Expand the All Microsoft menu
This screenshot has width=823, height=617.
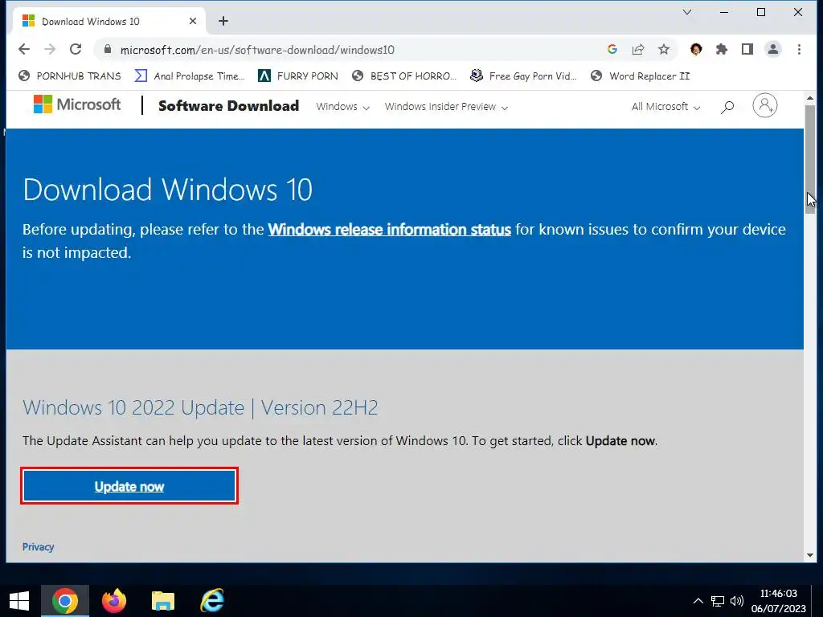665,107
